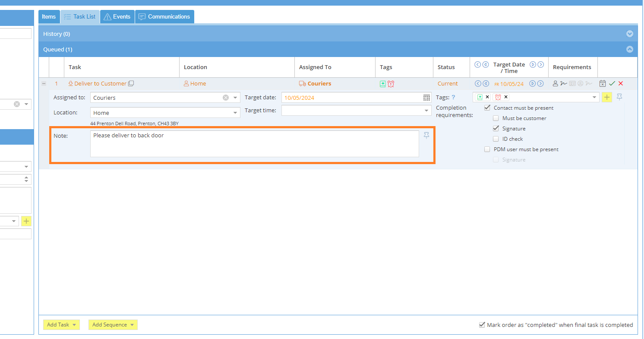
Task: Click the green checkmark to complete task
Action: coord(612,84)
